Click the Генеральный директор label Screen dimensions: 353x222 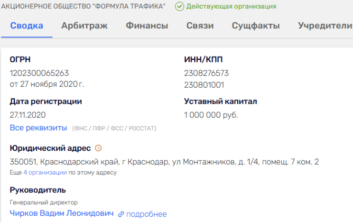click(44, 203)
